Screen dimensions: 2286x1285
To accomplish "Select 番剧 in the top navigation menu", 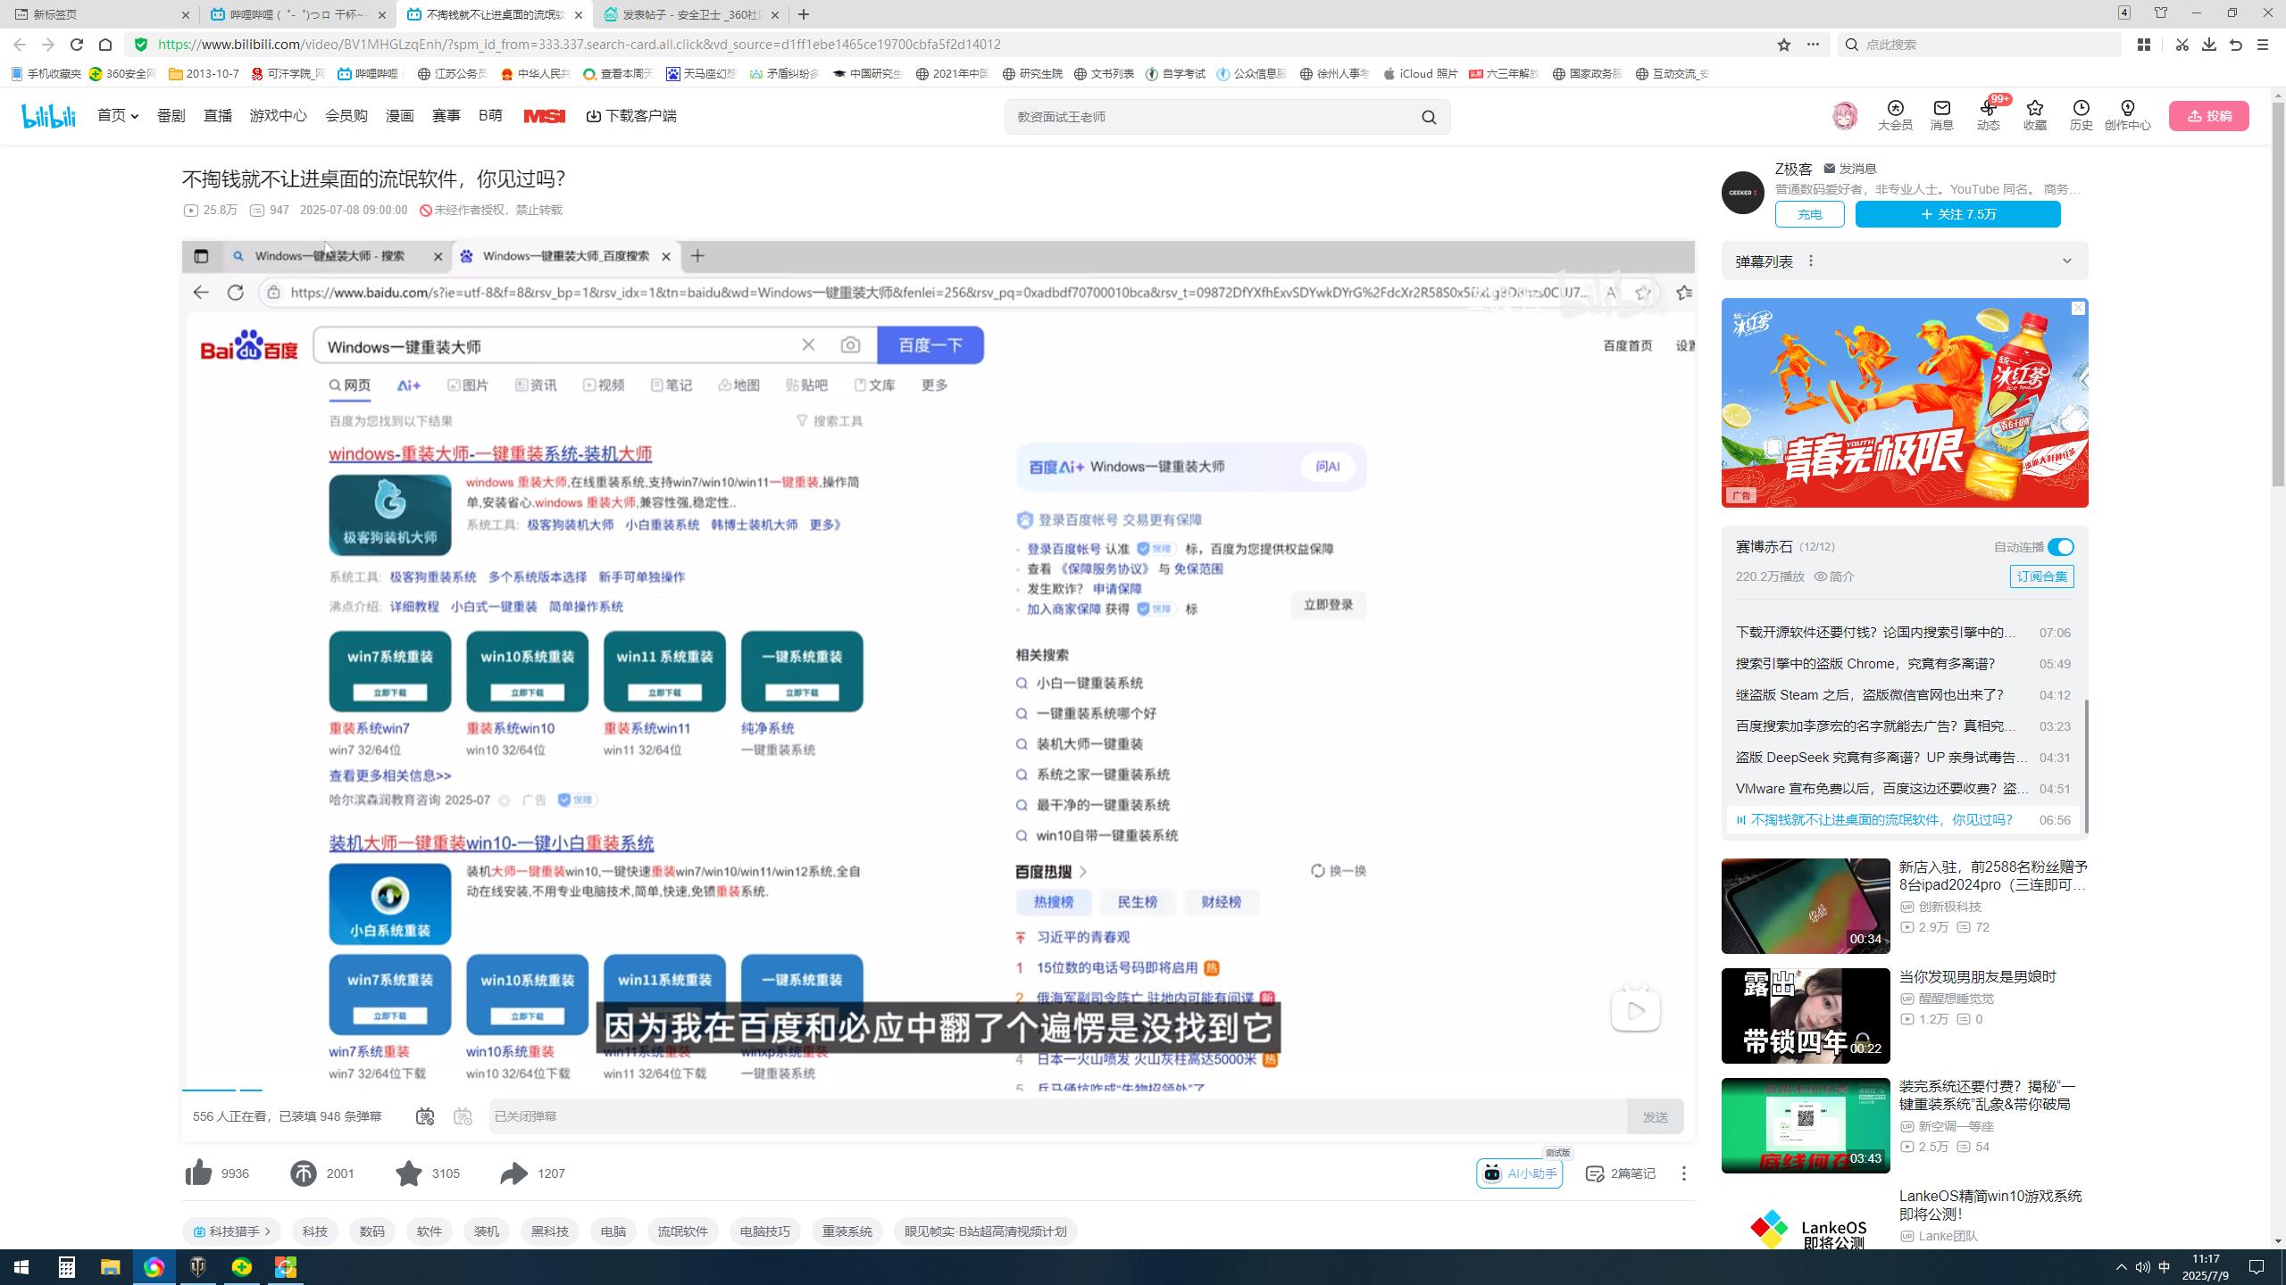I will click(x=170, y=116).
